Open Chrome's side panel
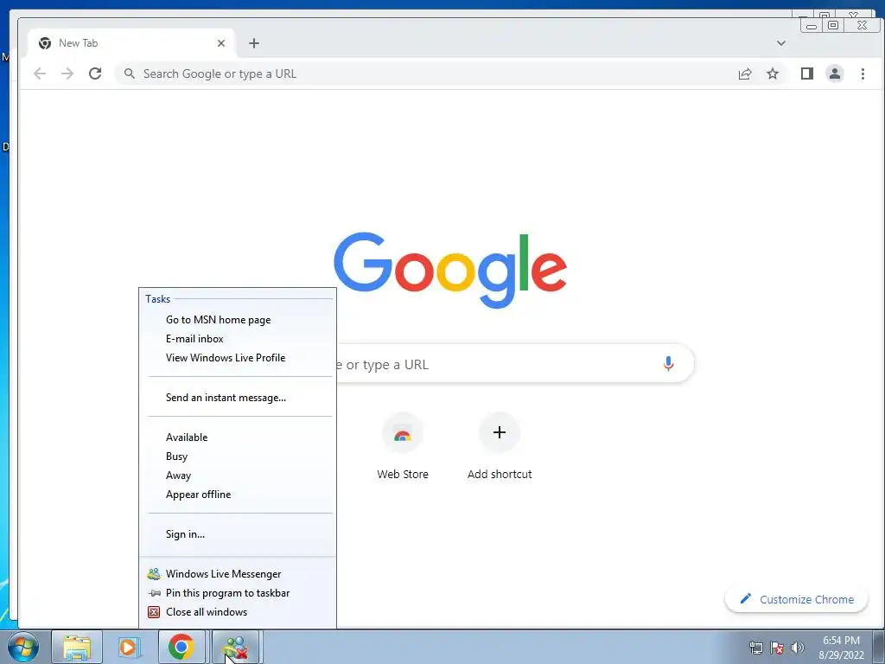The height and width of the screenshot is (664, 885). (x=806, y=73)
